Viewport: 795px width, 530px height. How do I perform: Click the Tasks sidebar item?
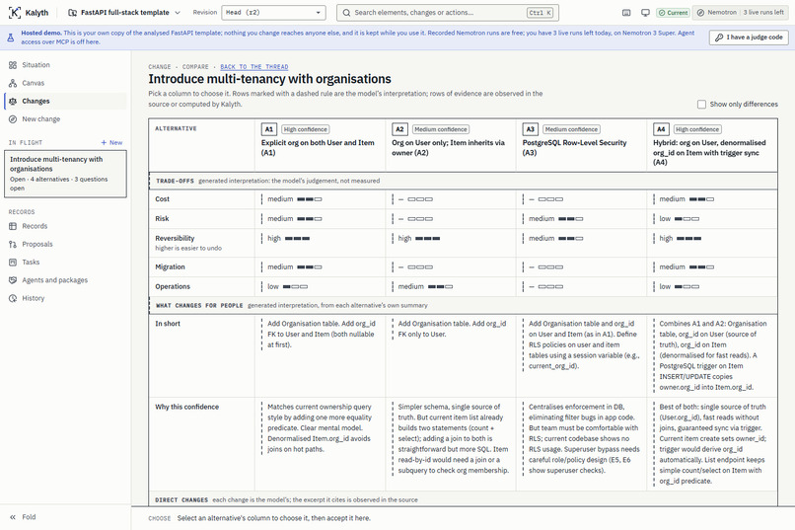[x=65, y=263]
